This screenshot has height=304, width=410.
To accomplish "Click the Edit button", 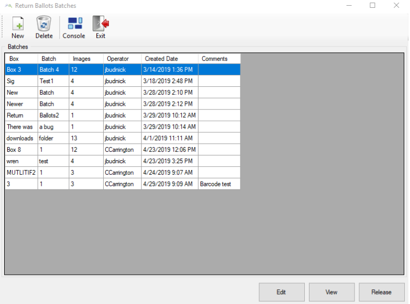I will pyautogui.click(x=282, y=292).
